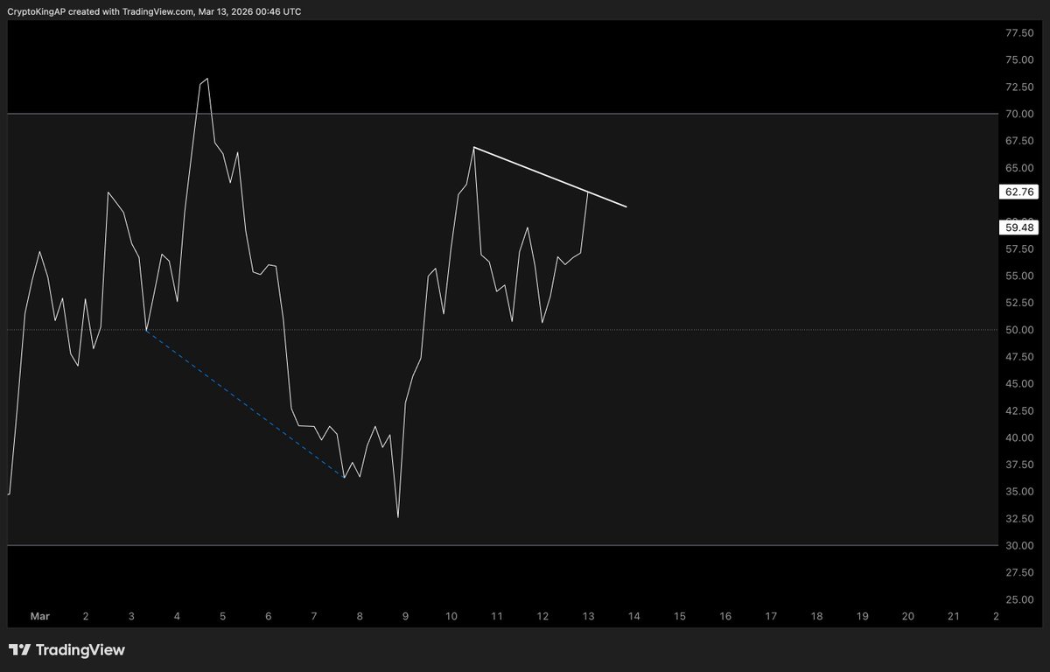This screenshot has height=672, width=1050.
Task: Click the 75.00 price axis label
Action: pos(1019,59)
